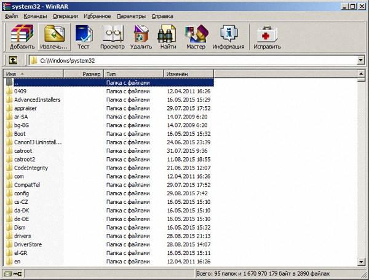Expand the address path dropdown arrow

click(359, 60)
